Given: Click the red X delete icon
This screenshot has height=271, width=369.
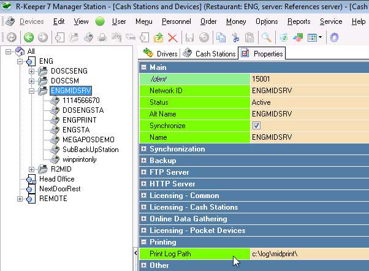Looking at the screenshot, I should [x=173, y=37].
